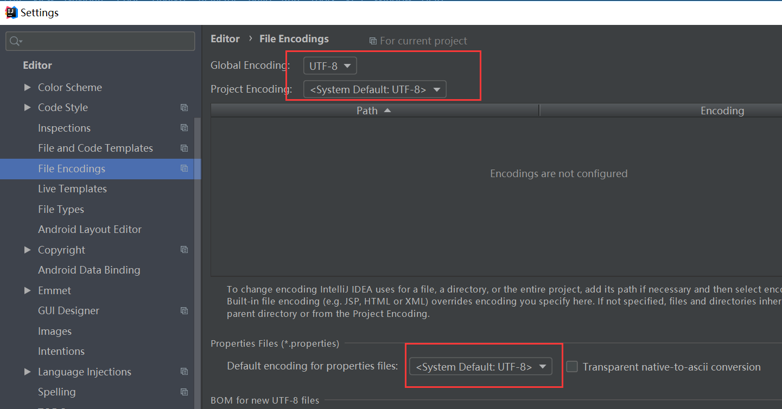Click the project-level icon beside File Encodings
This screenshot has width=782, height=409.
(x=185, y=168)
